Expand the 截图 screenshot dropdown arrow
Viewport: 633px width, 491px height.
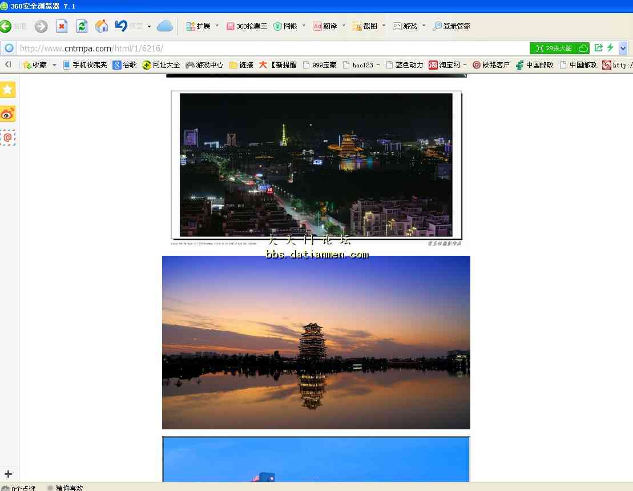(384, 26)
